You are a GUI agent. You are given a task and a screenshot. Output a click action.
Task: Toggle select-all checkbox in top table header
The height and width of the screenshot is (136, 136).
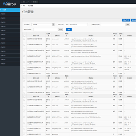click(x=24, y=36)
